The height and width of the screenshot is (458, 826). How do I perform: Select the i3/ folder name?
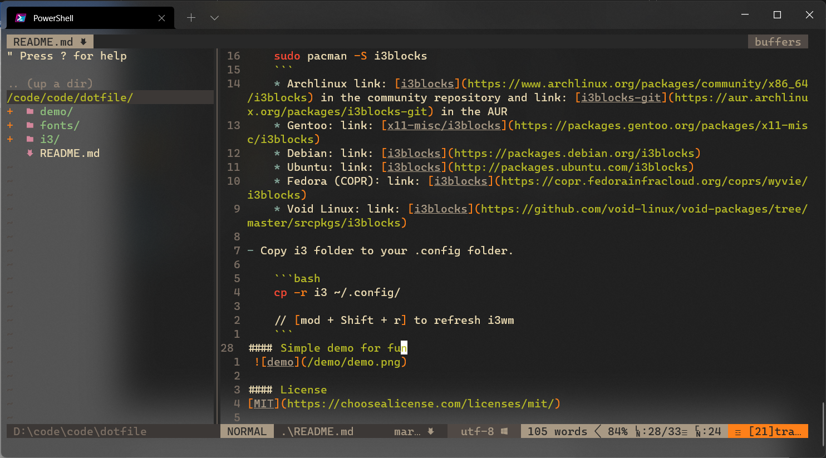50,139
